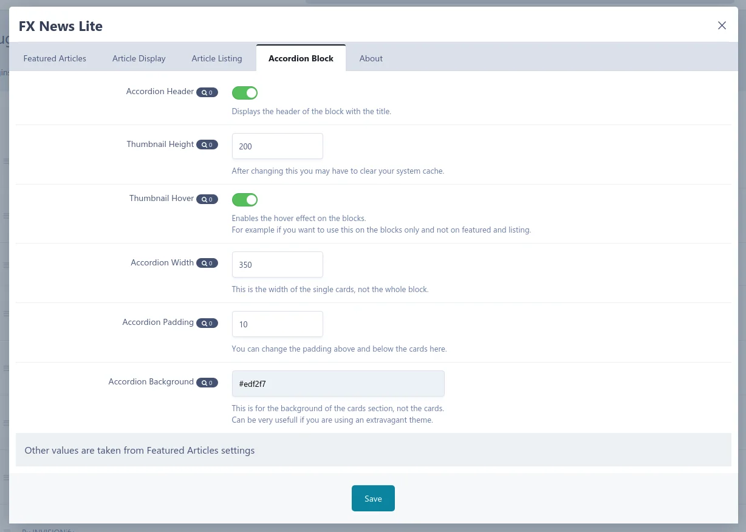Focus the Thumbnail Height input field
The image size is (746, 532).
[277, 146]
